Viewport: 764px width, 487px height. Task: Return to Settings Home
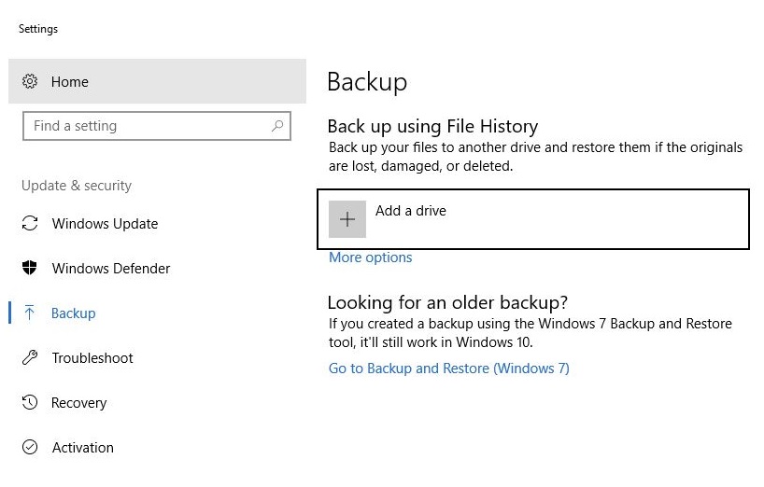click(70, 82)
